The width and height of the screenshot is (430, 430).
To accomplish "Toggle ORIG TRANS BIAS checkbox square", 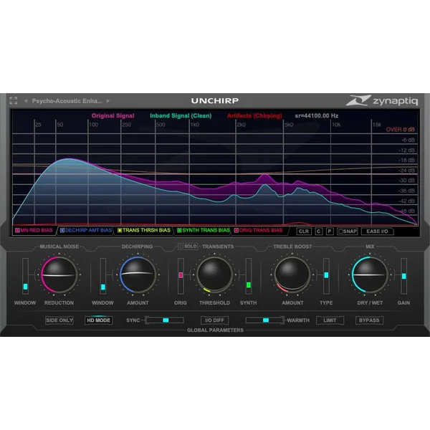I will [x=236, y=230].
